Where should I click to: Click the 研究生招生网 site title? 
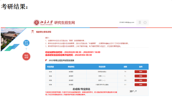[65, 23]
